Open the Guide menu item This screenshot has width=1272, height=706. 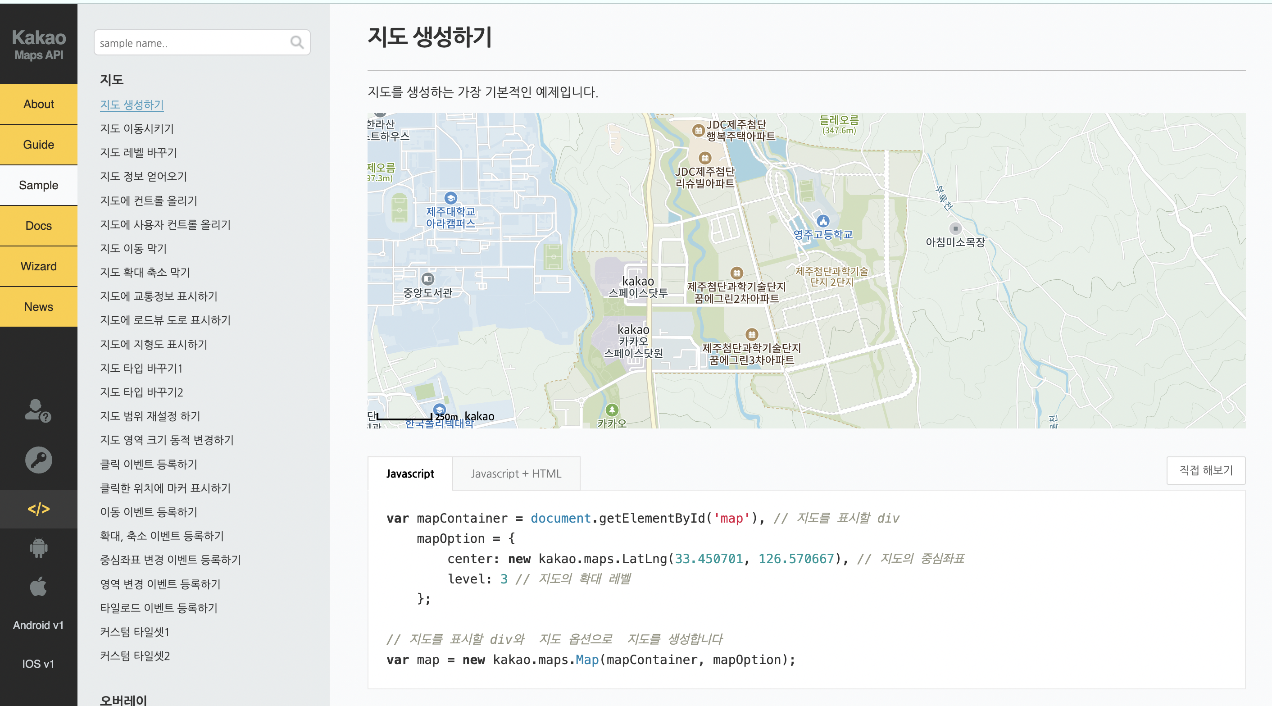pos(39,145)
